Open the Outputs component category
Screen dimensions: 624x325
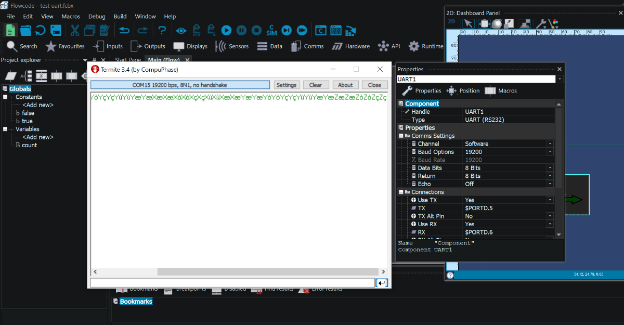pyautogui.click(x=148, y=46)
